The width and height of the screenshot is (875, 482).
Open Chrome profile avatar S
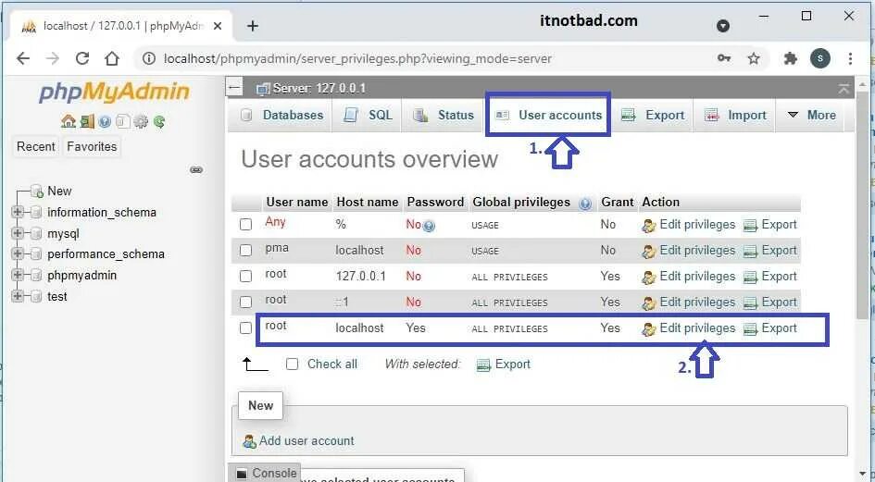click(819, 58)
